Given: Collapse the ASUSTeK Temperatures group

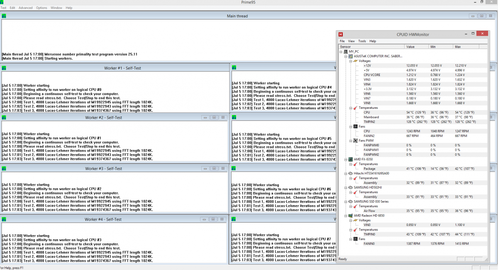Looking at the screenshot, I should [x=350, y=108].
